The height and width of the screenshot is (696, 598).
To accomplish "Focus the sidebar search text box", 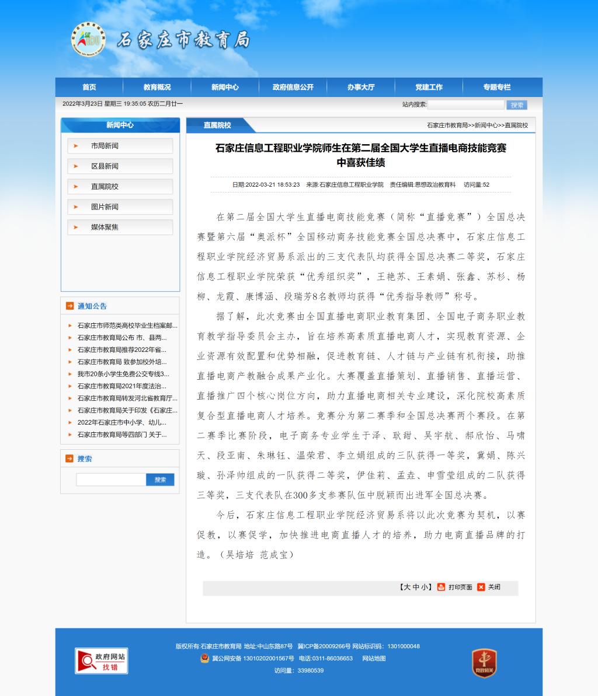I will tap(111, 480).
